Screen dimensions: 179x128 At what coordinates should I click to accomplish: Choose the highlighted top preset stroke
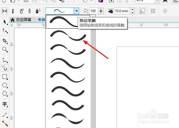pyautogui.click(x=68, y=22)
